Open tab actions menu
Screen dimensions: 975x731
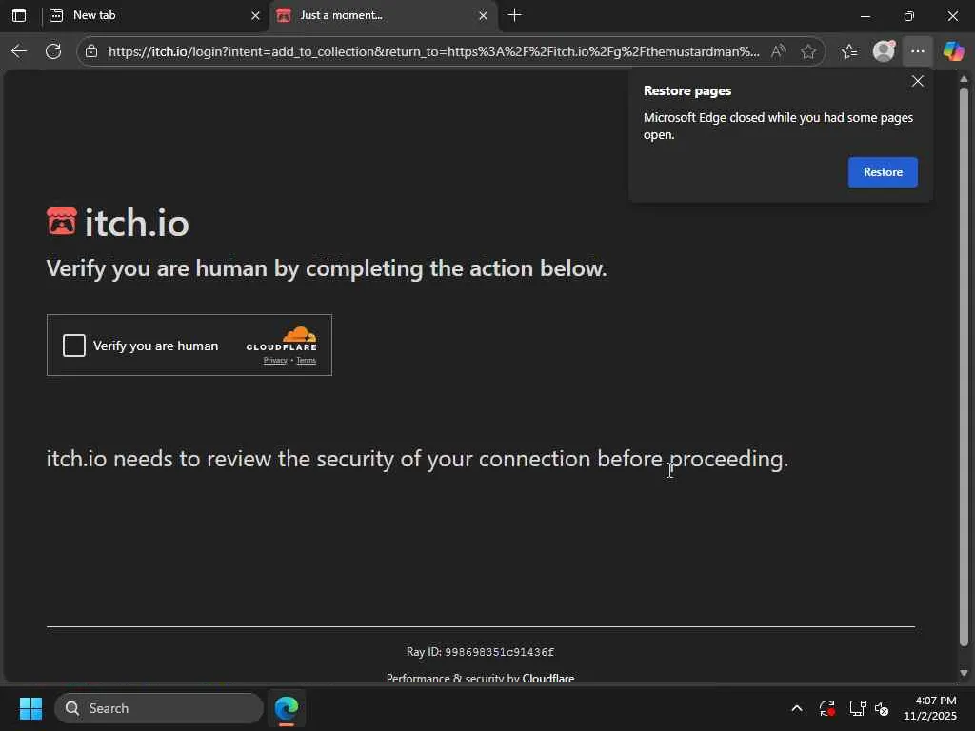[19, 15]
